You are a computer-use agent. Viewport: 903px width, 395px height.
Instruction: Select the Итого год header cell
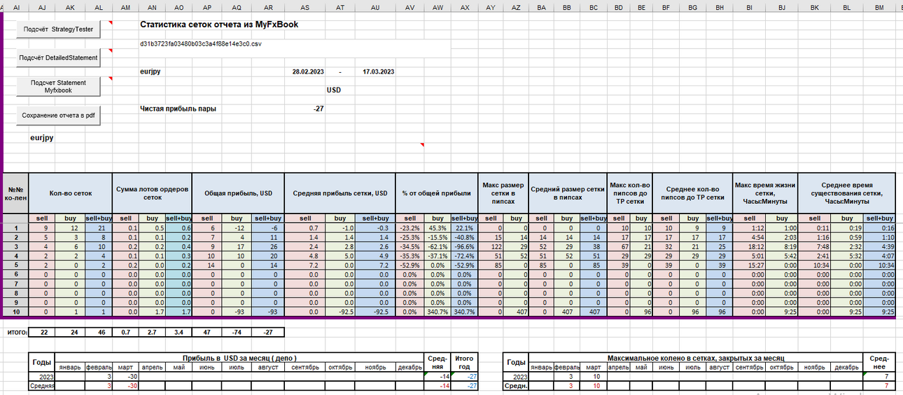click(x=463, y=362)
